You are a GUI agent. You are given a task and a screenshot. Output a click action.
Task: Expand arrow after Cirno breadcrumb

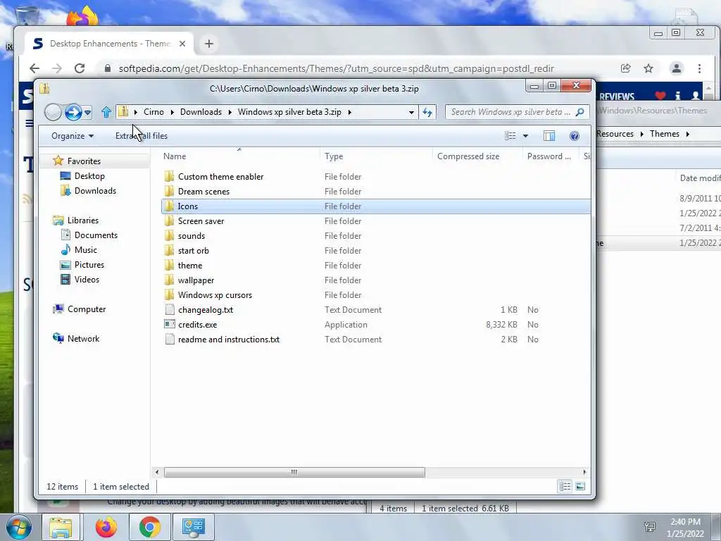click(x=172, y=112)
